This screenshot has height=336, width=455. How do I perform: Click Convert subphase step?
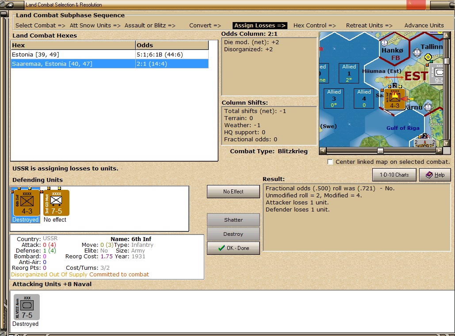coord(205,26)
